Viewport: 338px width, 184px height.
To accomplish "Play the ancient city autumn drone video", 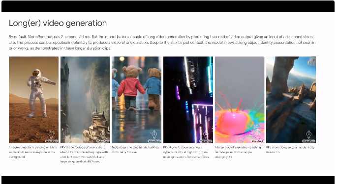I will (x=291, y=100).
